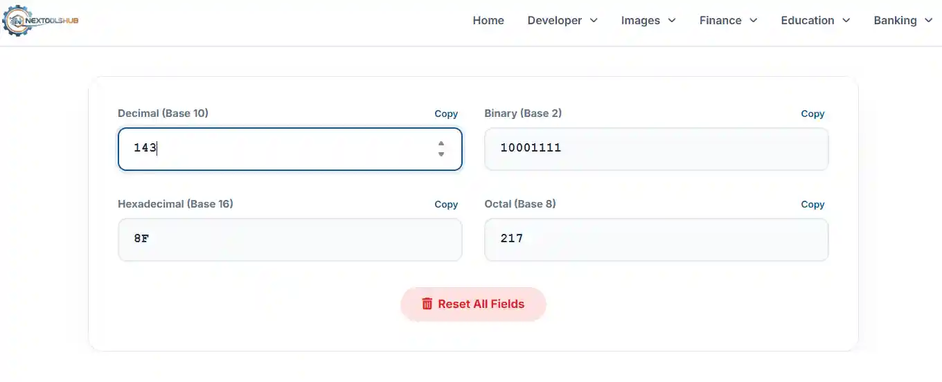This screenshot has height=382, width=942.
Task: Copy the Octal (Base 8) value
Action: (812, 204)
